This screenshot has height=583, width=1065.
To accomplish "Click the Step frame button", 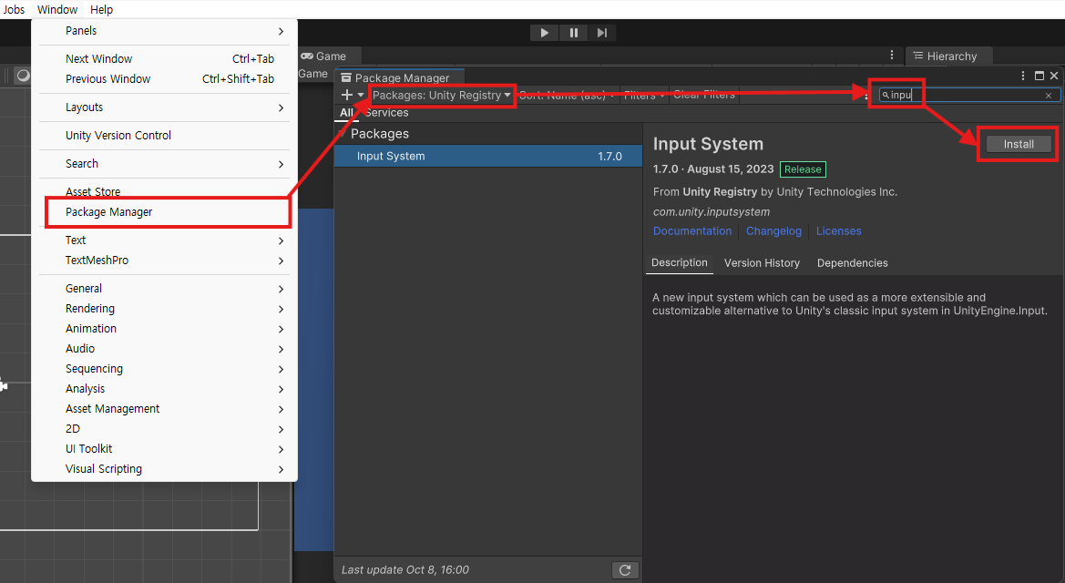I will pos(602,33).
